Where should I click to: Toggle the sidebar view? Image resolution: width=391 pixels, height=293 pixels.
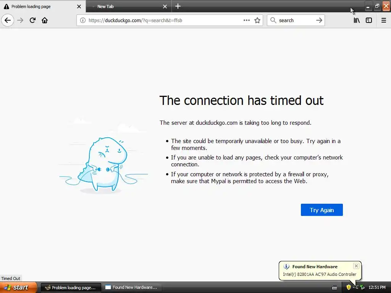[369, 20]
